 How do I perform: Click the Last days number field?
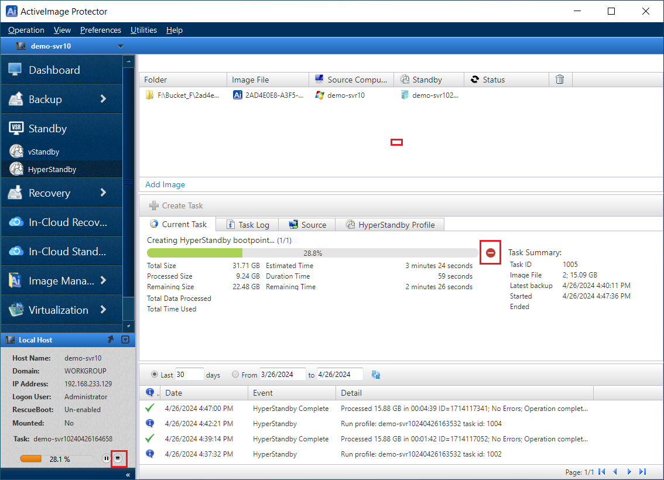(189, 374)
